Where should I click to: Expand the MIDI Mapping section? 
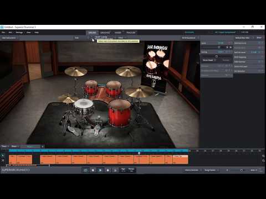click(249, 57)
